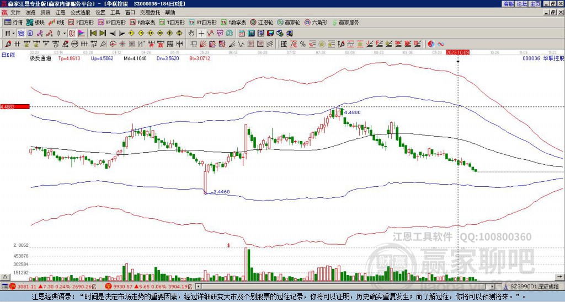Open the 浏览 menu
Image resolution: width=565 pixels, height=302 pixels.
point(31,13)
